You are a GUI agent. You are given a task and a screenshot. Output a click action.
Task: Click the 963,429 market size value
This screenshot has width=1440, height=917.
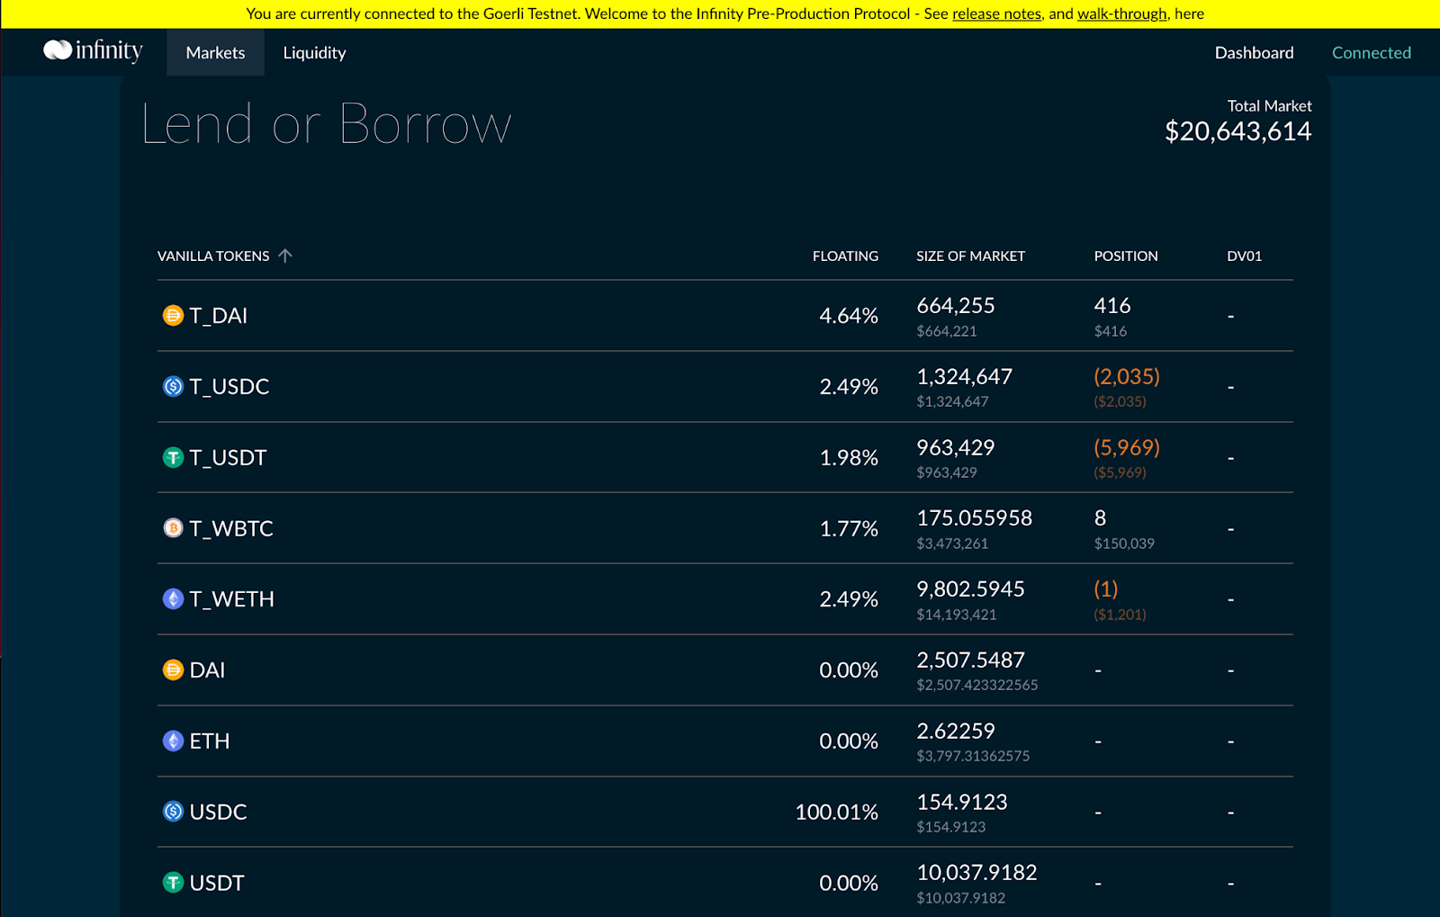coord(956,448)
